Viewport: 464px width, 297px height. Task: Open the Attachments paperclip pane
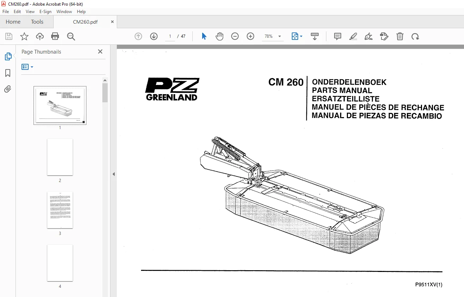[8, 89]
